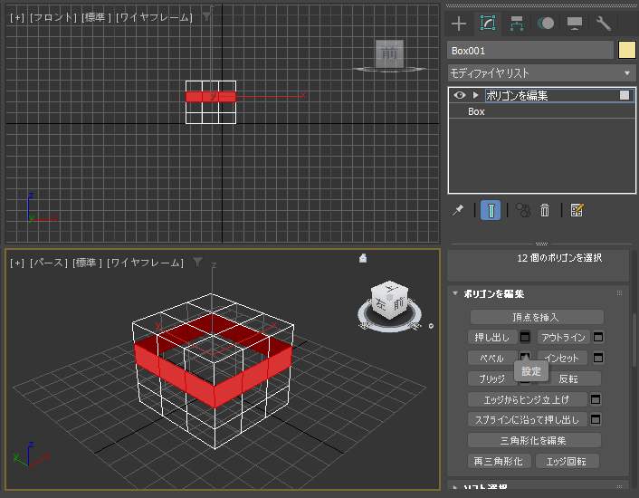The width and height of the screenshot is (639, 498).
Task: Toggle eye icon for ポリゴンを編集 modifier
Action: 459,95
